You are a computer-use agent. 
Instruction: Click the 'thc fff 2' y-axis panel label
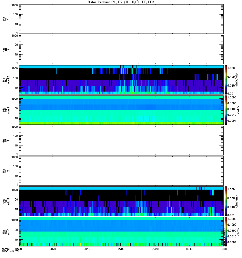6,171
